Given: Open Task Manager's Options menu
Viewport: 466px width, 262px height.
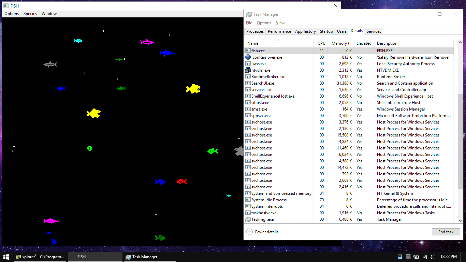Looking at the screenshot, I should coord(264,23).
